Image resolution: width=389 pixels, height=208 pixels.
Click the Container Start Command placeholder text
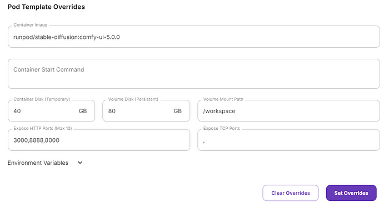(x=49, y=69)
